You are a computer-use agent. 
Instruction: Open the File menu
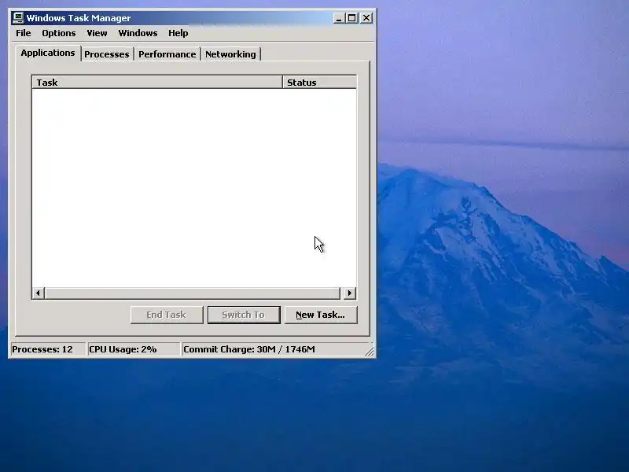24,33
